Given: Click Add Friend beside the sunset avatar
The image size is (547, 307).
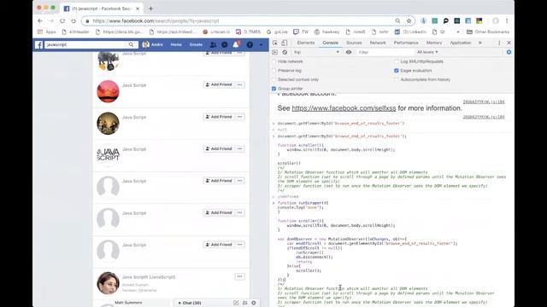Looking at the screenshot, I should coord(219,84).
